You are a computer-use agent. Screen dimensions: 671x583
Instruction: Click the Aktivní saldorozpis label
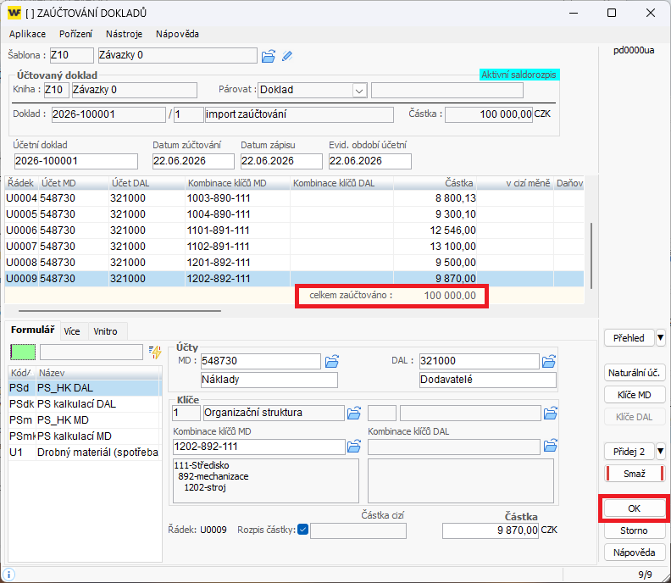point(519,75)
